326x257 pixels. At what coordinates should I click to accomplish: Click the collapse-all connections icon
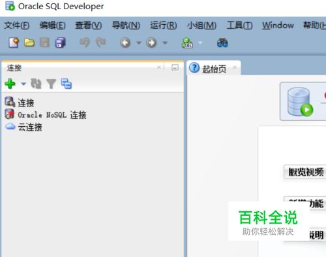coord(67,84)
